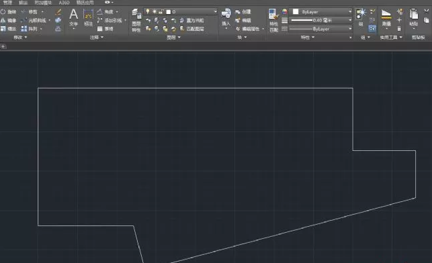Click the Offset icon in Modify panel
This screenshot has height=263, width=432.
pyautogui.click(x=58, y=29)
